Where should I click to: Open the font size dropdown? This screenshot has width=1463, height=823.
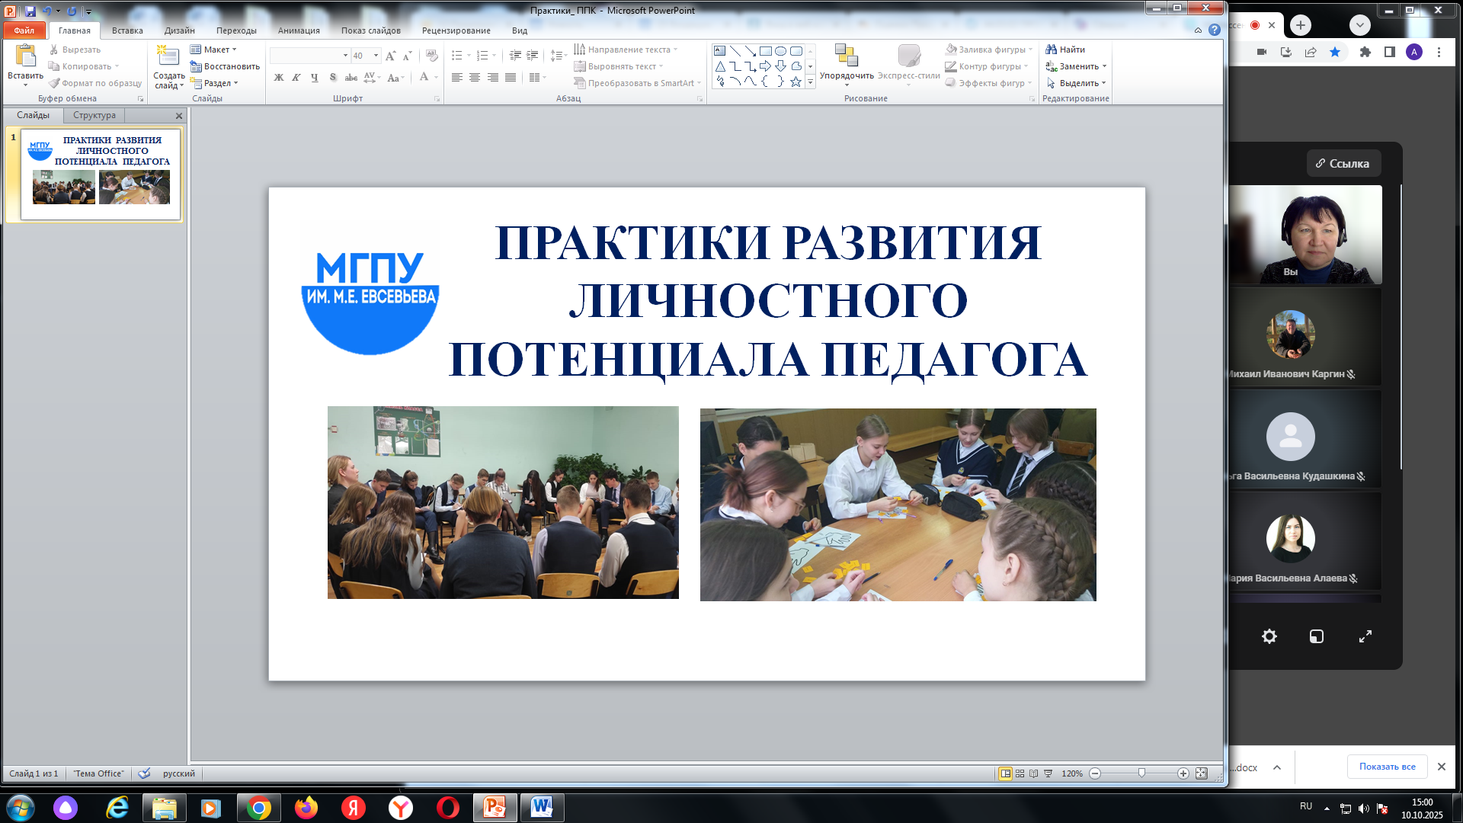click(376, 56)
